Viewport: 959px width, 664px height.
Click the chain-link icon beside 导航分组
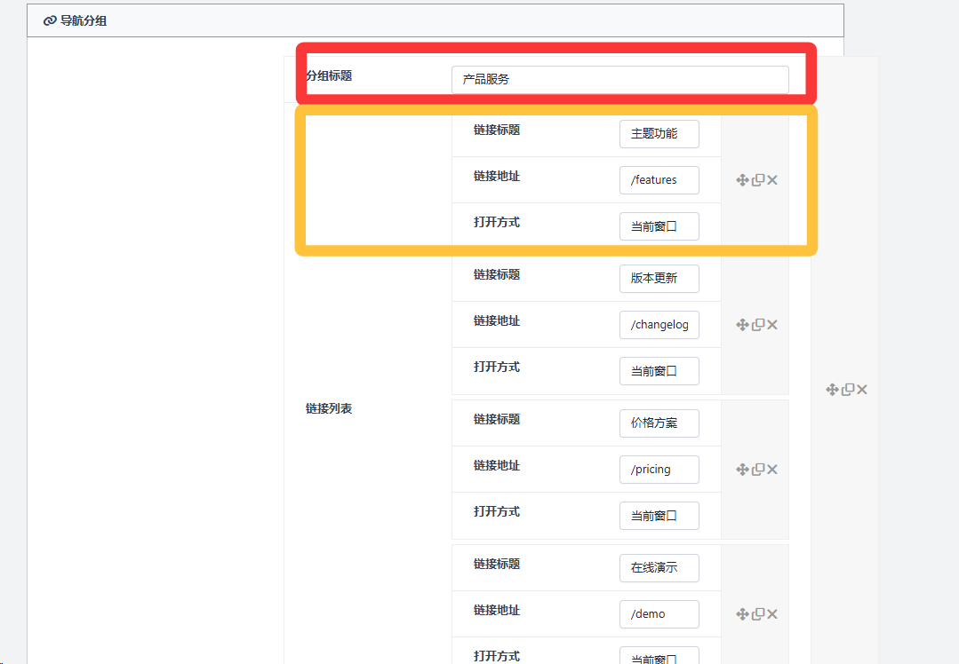pos(50,20)
